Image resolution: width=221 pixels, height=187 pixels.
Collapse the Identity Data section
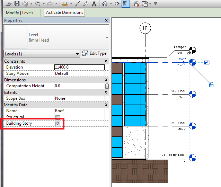pos(106,105)
